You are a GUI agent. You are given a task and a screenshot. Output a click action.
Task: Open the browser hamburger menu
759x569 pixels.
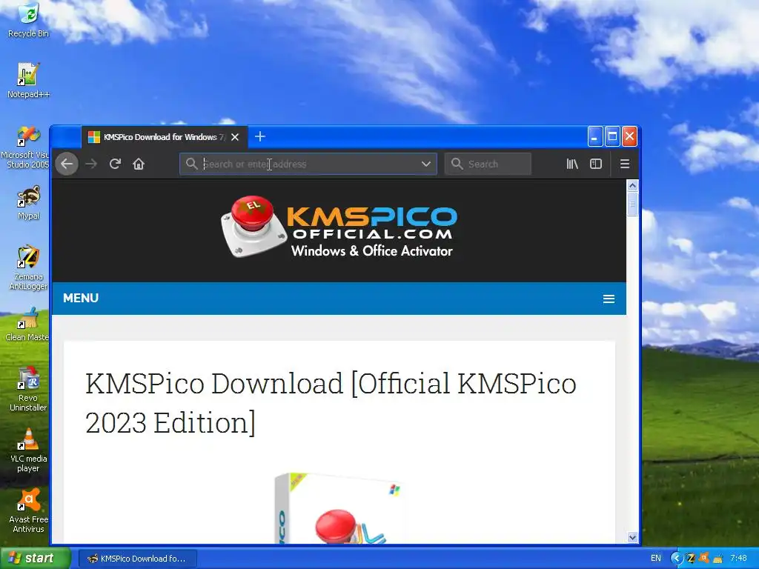pos(625,164)
